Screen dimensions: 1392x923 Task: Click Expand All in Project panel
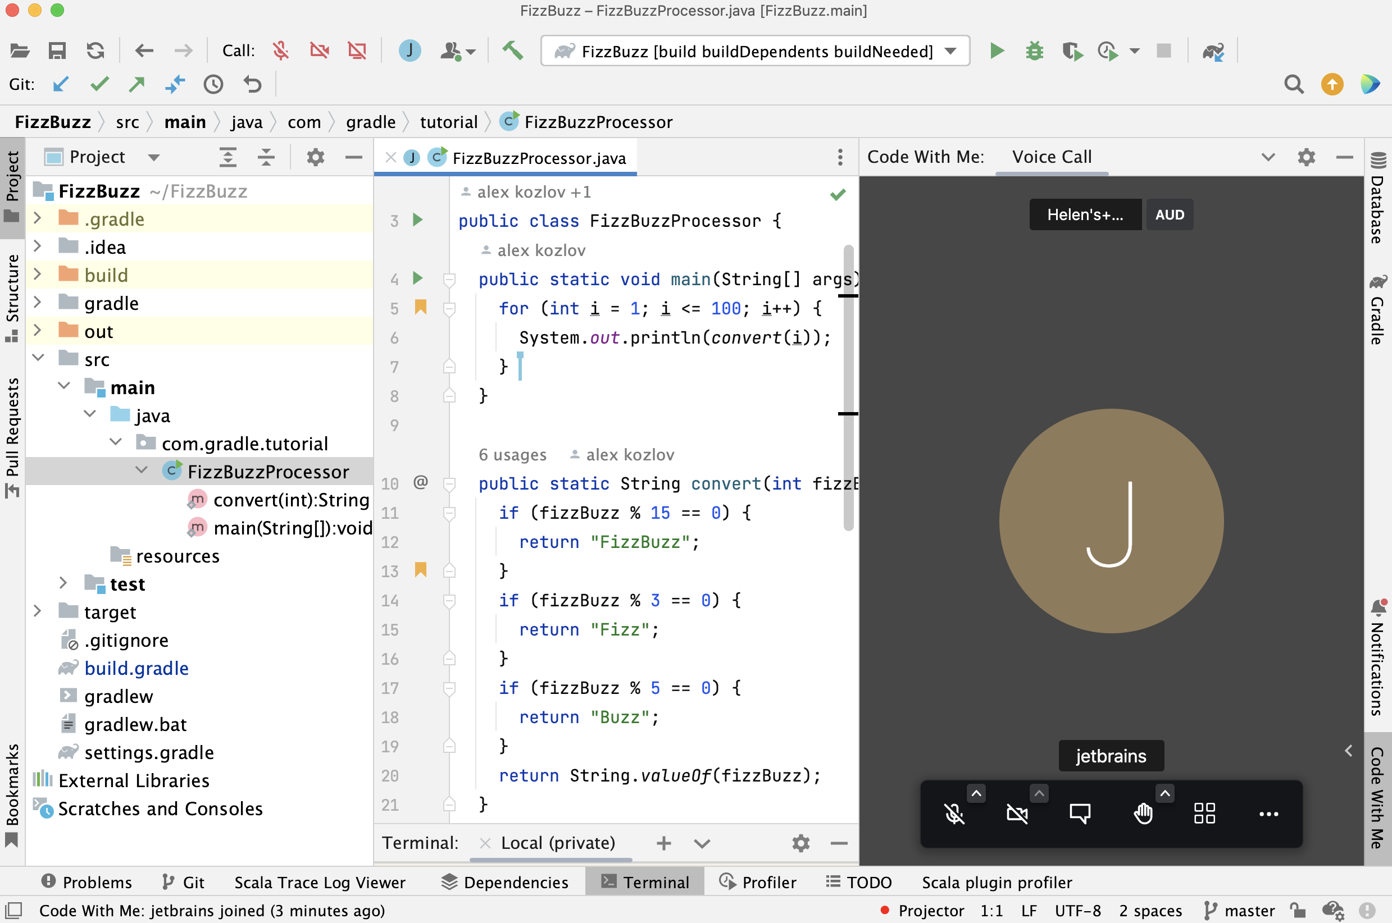pyautogui.click(x=228, y=157)
